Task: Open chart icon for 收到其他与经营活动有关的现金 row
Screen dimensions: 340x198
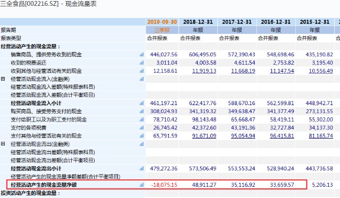Action: click(x=142, y=71)
